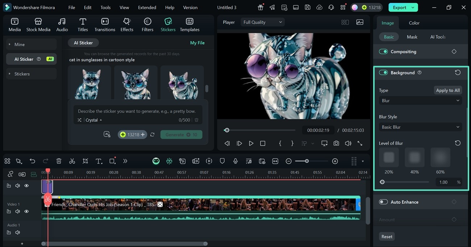Switch to the Mask tab
The image size is (471, 247).
point(412,37)
